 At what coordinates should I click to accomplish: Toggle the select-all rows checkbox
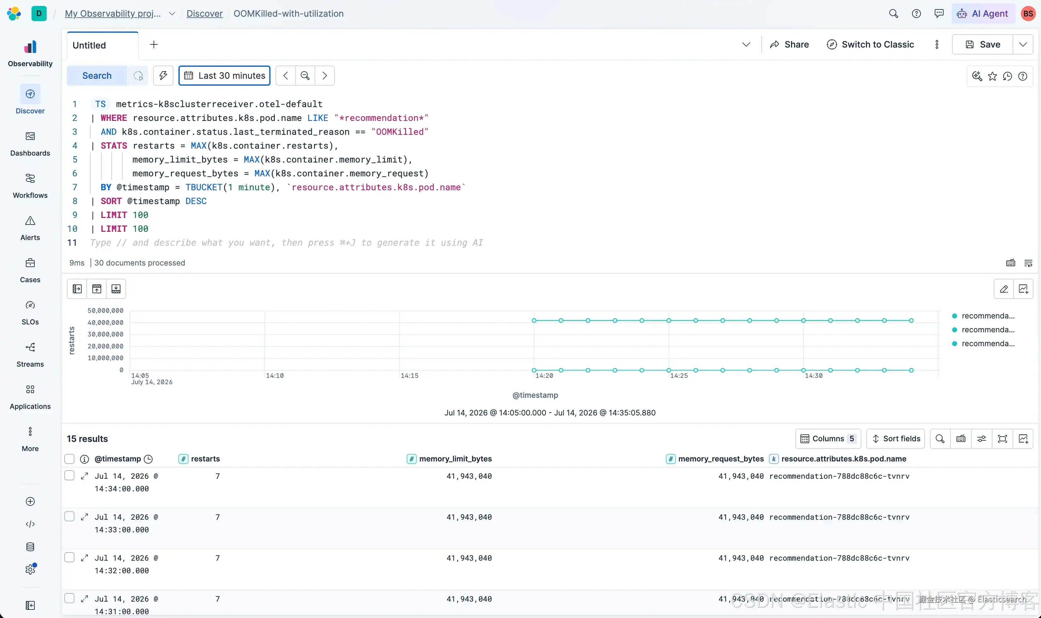[69, 459]
